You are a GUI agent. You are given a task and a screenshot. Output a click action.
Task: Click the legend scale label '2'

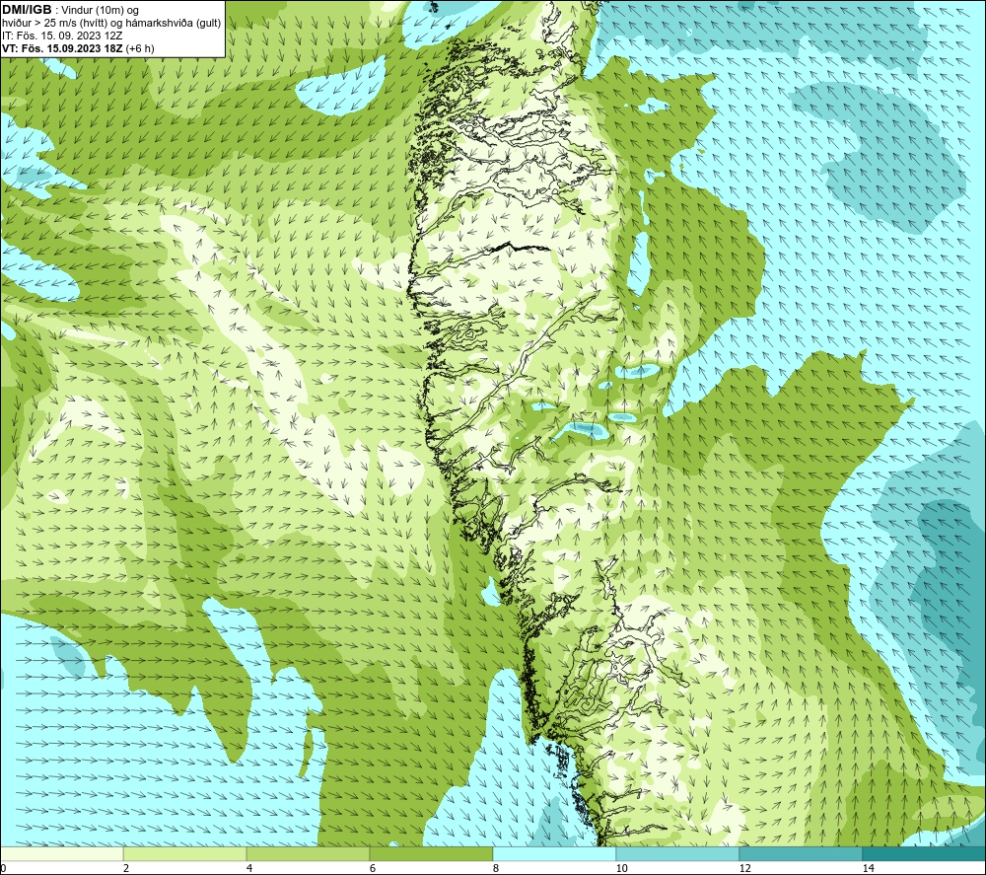click(126, 869)
